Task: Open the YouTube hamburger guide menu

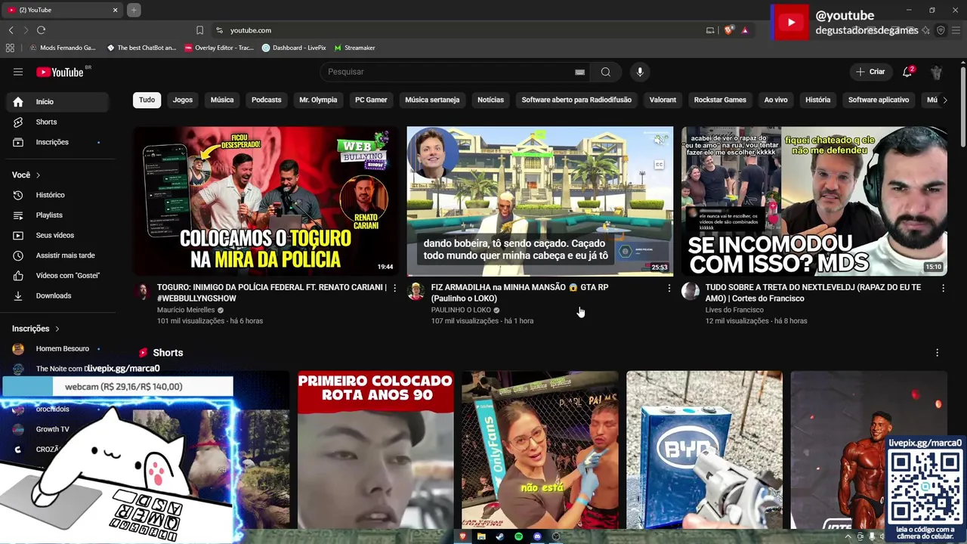Action: pos(18,72)
